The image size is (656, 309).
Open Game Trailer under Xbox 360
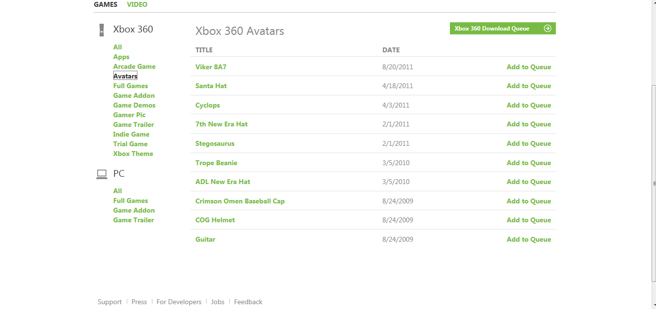pyautogui.click(x=134, y=124)
